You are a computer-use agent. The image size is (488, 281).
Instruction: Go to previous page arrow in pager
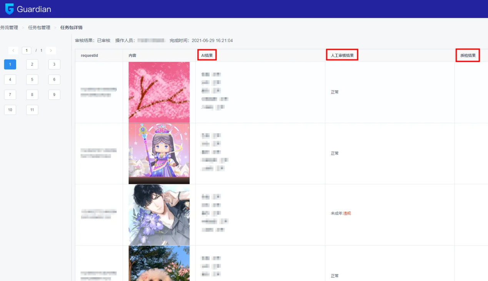pos(13,51)
